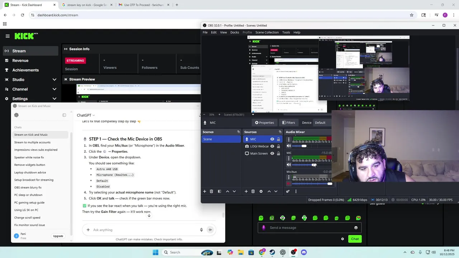The height and width of the screenshot is (258, 459).
Task: Open scene filters icon in Scenes toolbar
Action: 219,191
